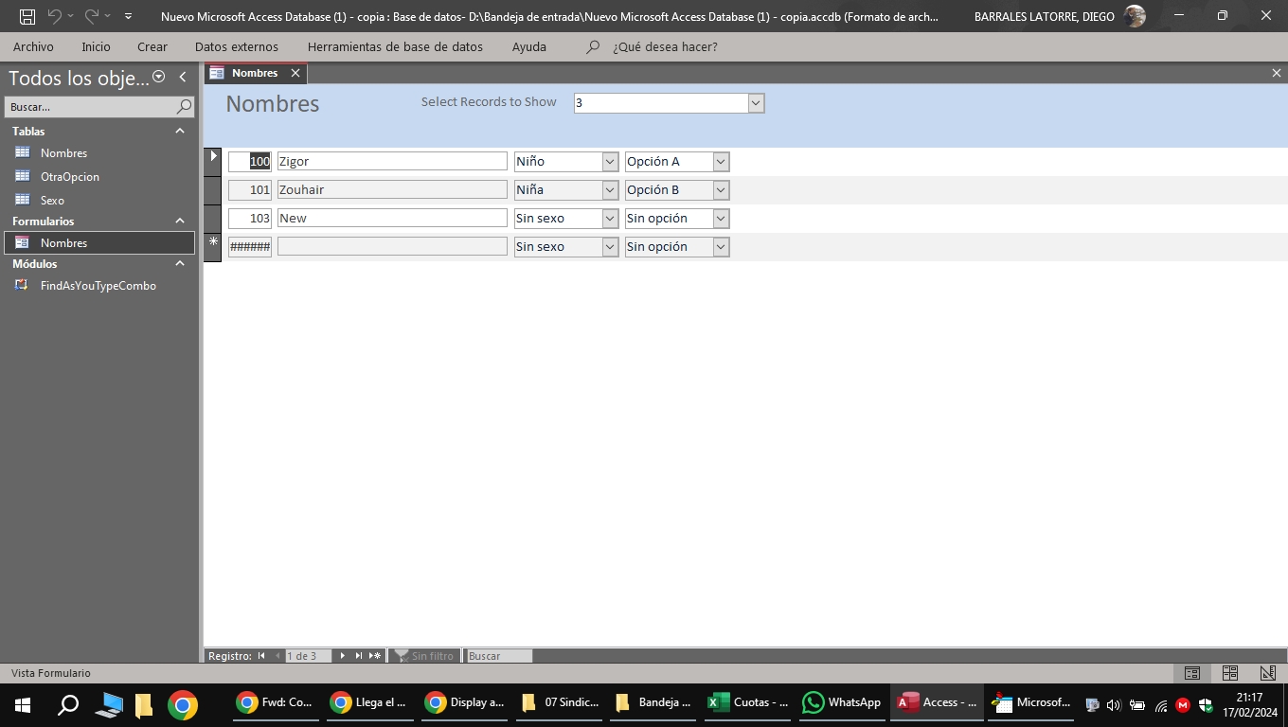Open WhatsApp from the taskbar
The width and height of the screenshot is (1288, 727).
pos(842,702)
